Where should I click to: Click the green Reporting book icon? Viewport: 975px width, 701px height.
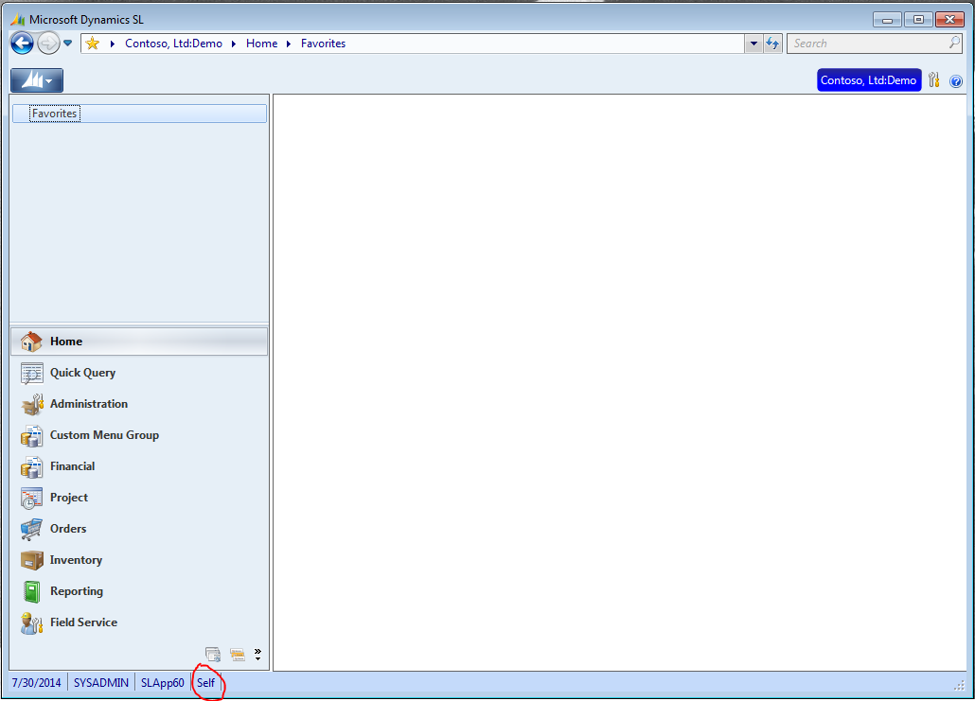tap(32, 591)
